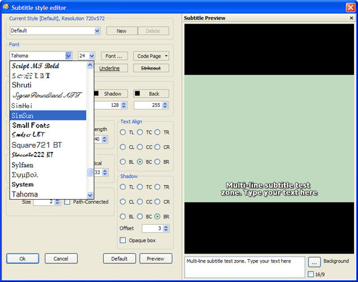This screenshot has height=282, width=358.
Task: Select Text Align TL radio button
Action: [x=123, y=132]
